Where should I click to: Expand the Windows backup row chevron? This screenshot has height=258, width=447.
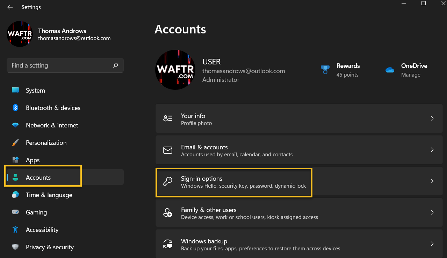point(432,244)
